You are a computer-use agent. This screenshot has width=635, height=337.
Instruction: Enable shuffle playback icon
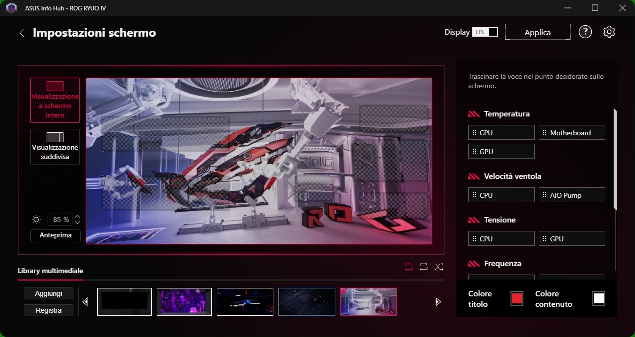439,267
